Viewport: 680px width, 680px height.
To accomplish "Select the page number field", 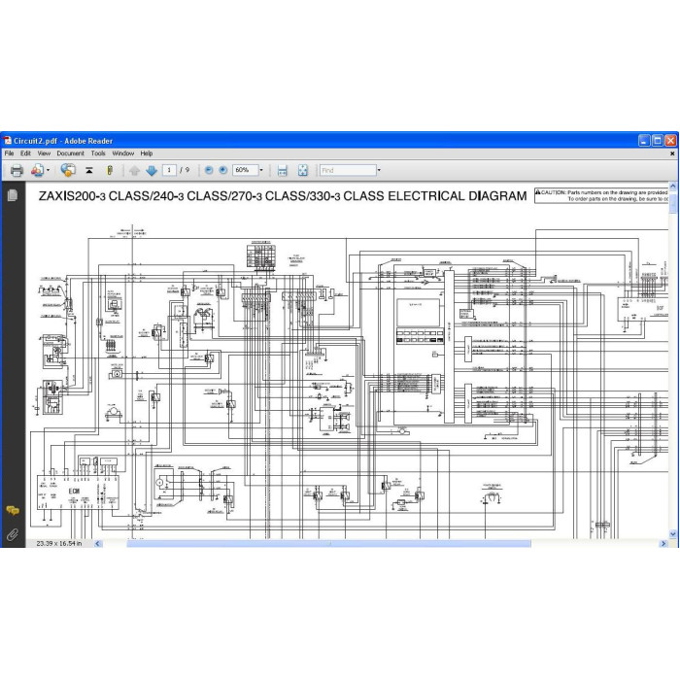I will coord(169,170).
